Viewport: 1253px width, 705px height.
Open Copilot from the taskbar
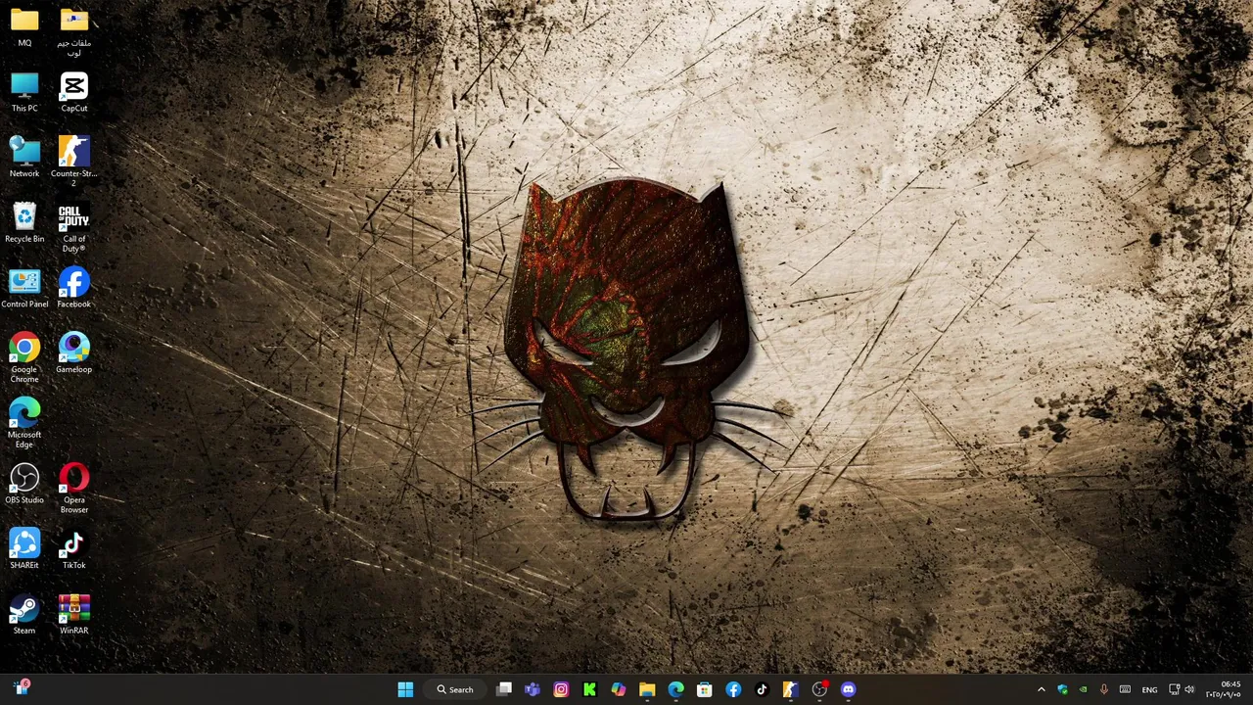click(x=619, y=689)
